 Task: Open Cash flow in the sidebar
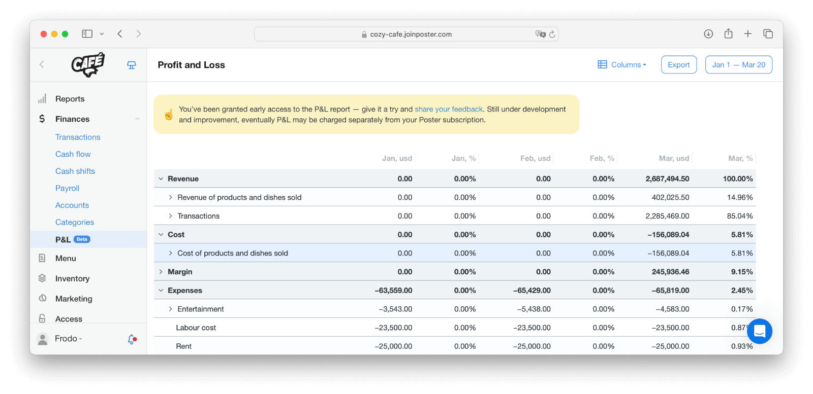coord(73,154)
